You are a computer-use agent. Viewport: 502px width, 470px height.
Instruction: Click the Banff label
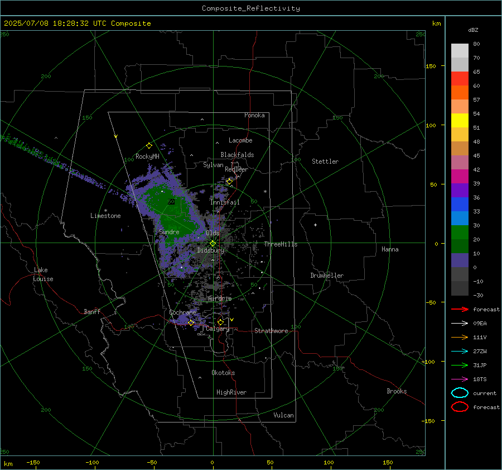[x=92, y=311]
